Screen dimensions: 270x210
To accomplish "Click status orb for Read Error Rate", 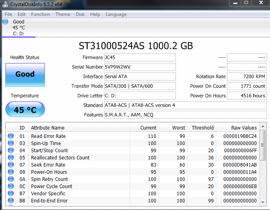I will coord(11,136).
